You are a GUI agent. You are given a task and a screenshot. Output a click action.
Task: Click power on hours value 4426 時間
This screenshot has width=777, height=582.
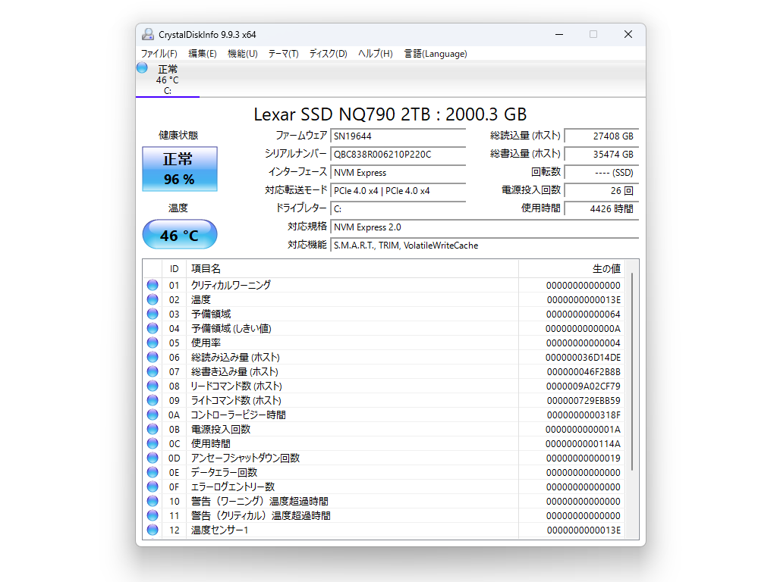point(602,209)
